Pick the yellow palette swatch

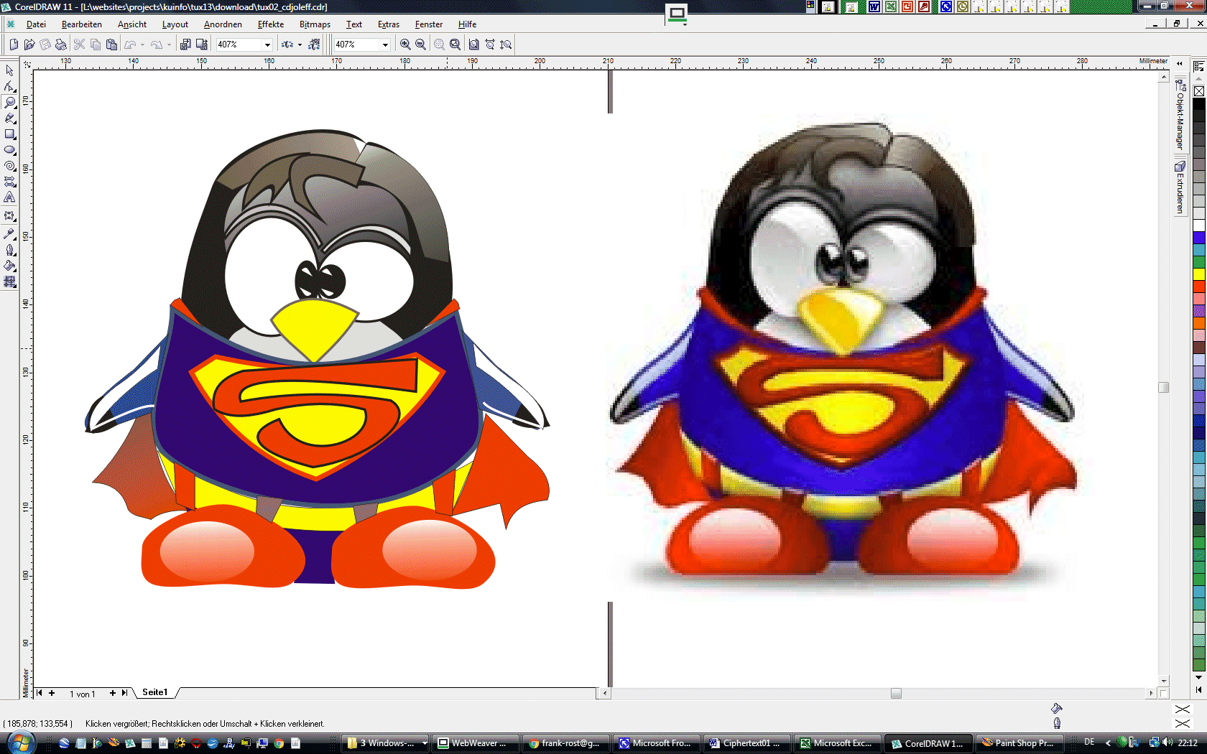click(x=1198, y=274)
